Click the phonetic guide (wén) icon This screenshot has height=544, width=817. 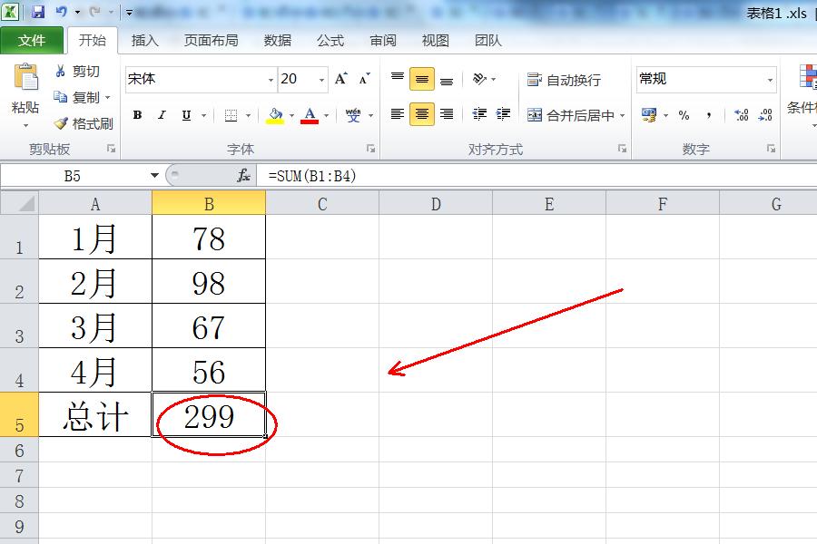tap(353, 115)
